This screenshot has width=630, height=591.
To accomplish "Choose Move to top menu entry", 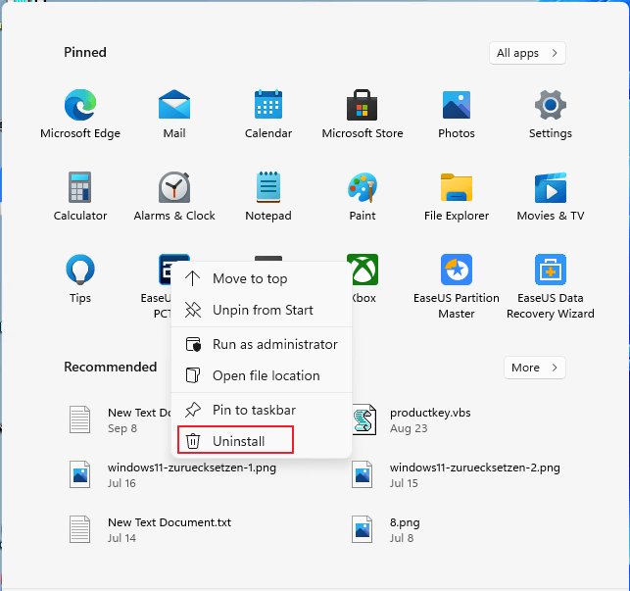I will (250, 278).
